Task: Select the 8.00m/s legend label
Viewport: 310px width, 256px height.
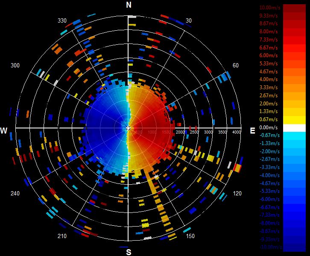Action: [269, 32]
